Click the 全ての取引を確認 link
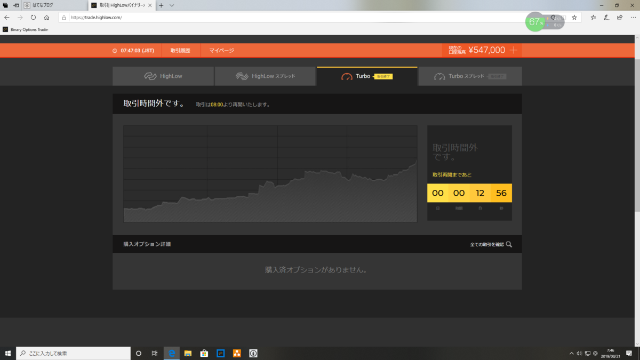 click(x=486, y=245)
